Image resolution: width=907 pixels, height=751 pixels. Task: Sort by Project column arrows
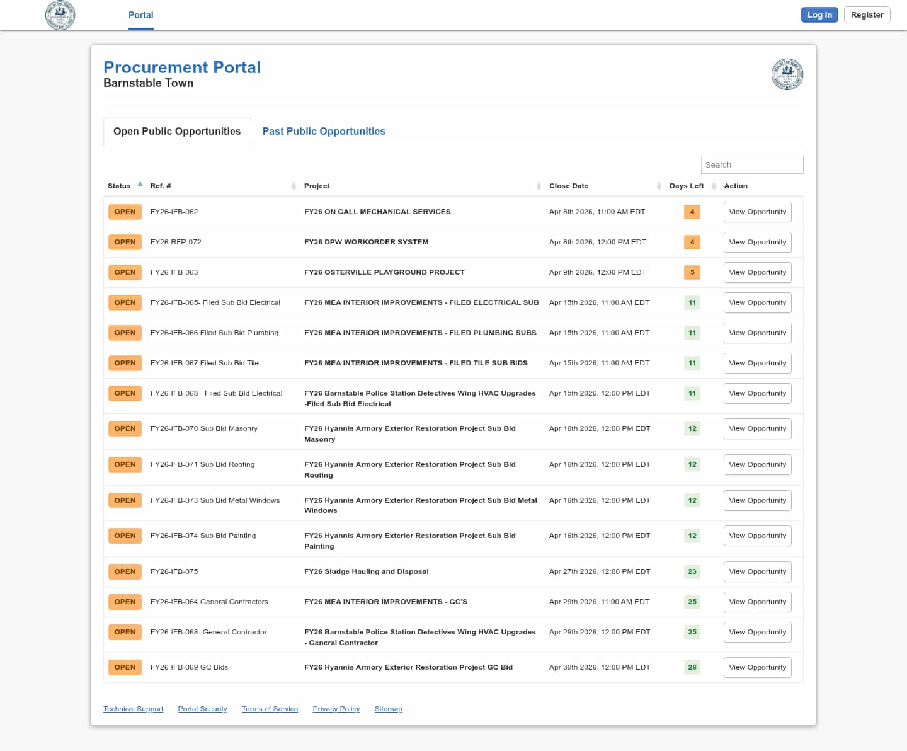pos(539,186)
